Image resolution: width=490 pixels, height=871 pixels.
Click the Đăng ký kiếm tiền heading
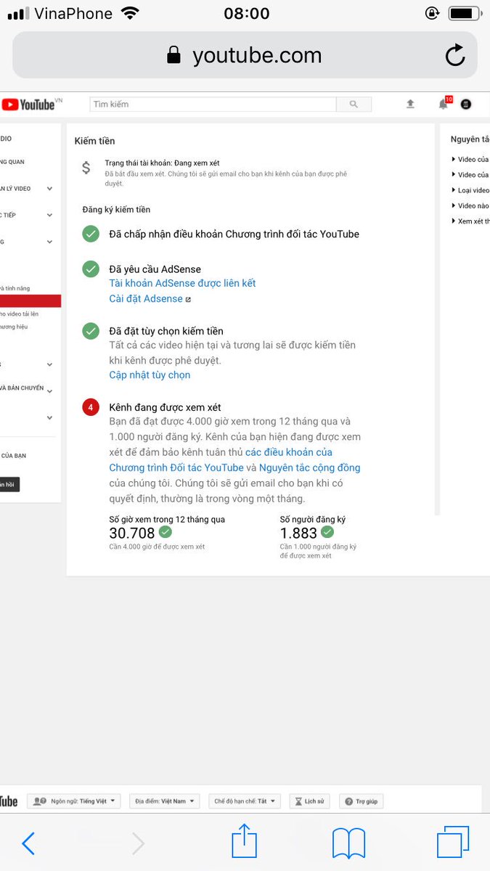point(117,210)
